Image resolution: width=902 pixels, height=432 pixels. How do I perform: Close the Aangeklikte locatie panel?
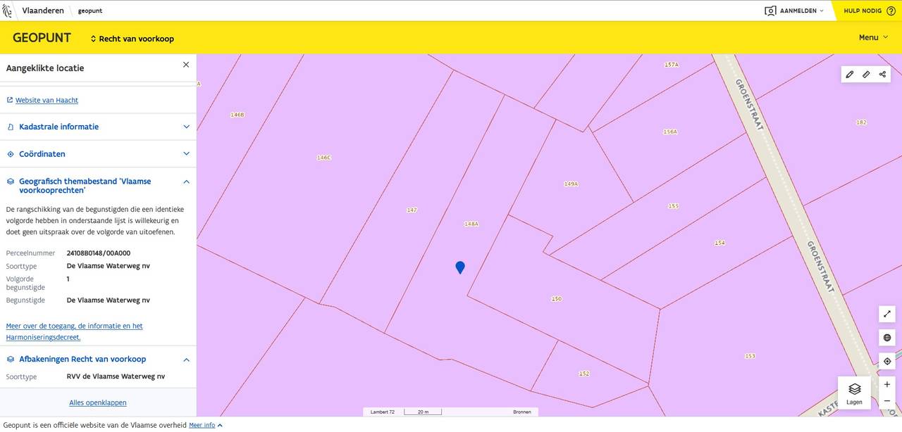(186, 65)
